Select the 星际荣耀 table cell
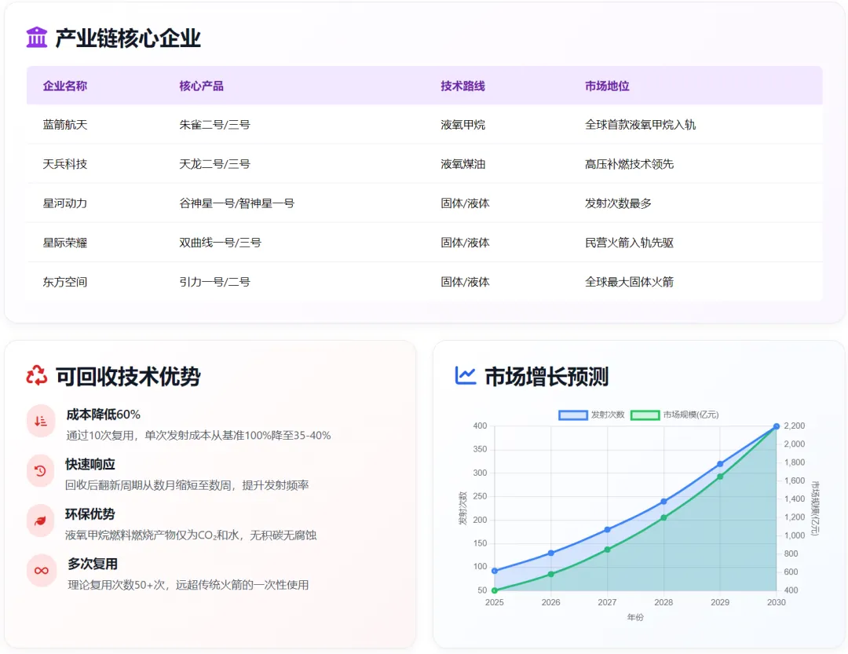This screenshot has height=654, width=848. click(x=65, y=243)
